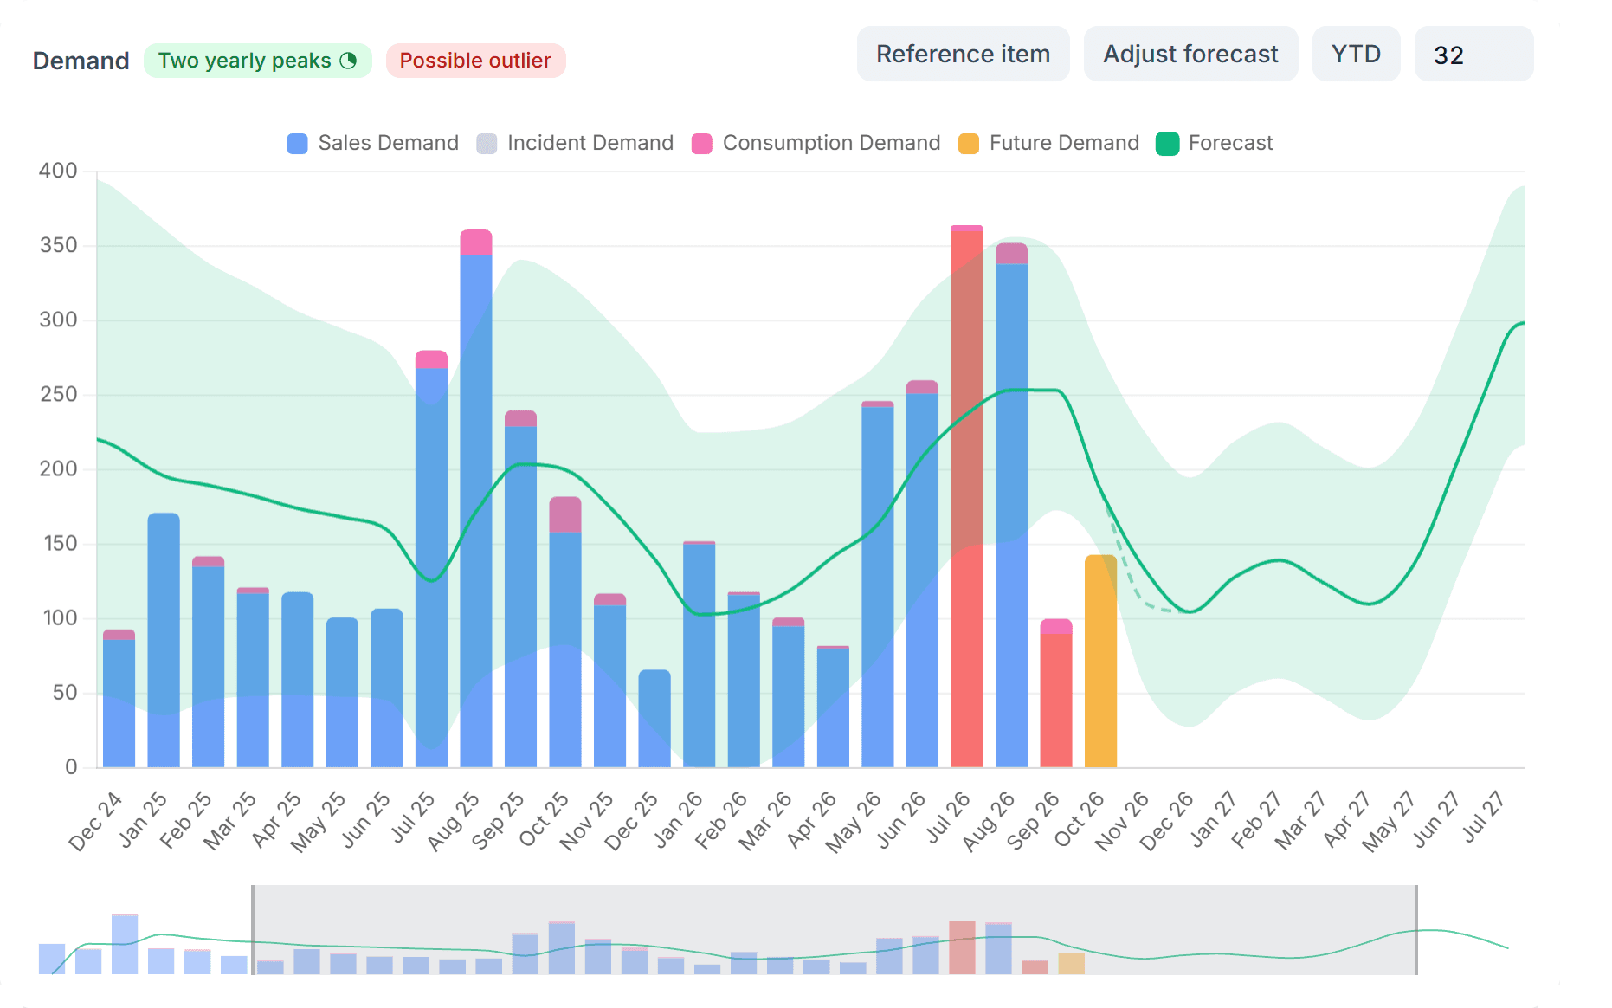
Task: Click the Sep 26 red bar
Action: click(x=1056, y=693)
